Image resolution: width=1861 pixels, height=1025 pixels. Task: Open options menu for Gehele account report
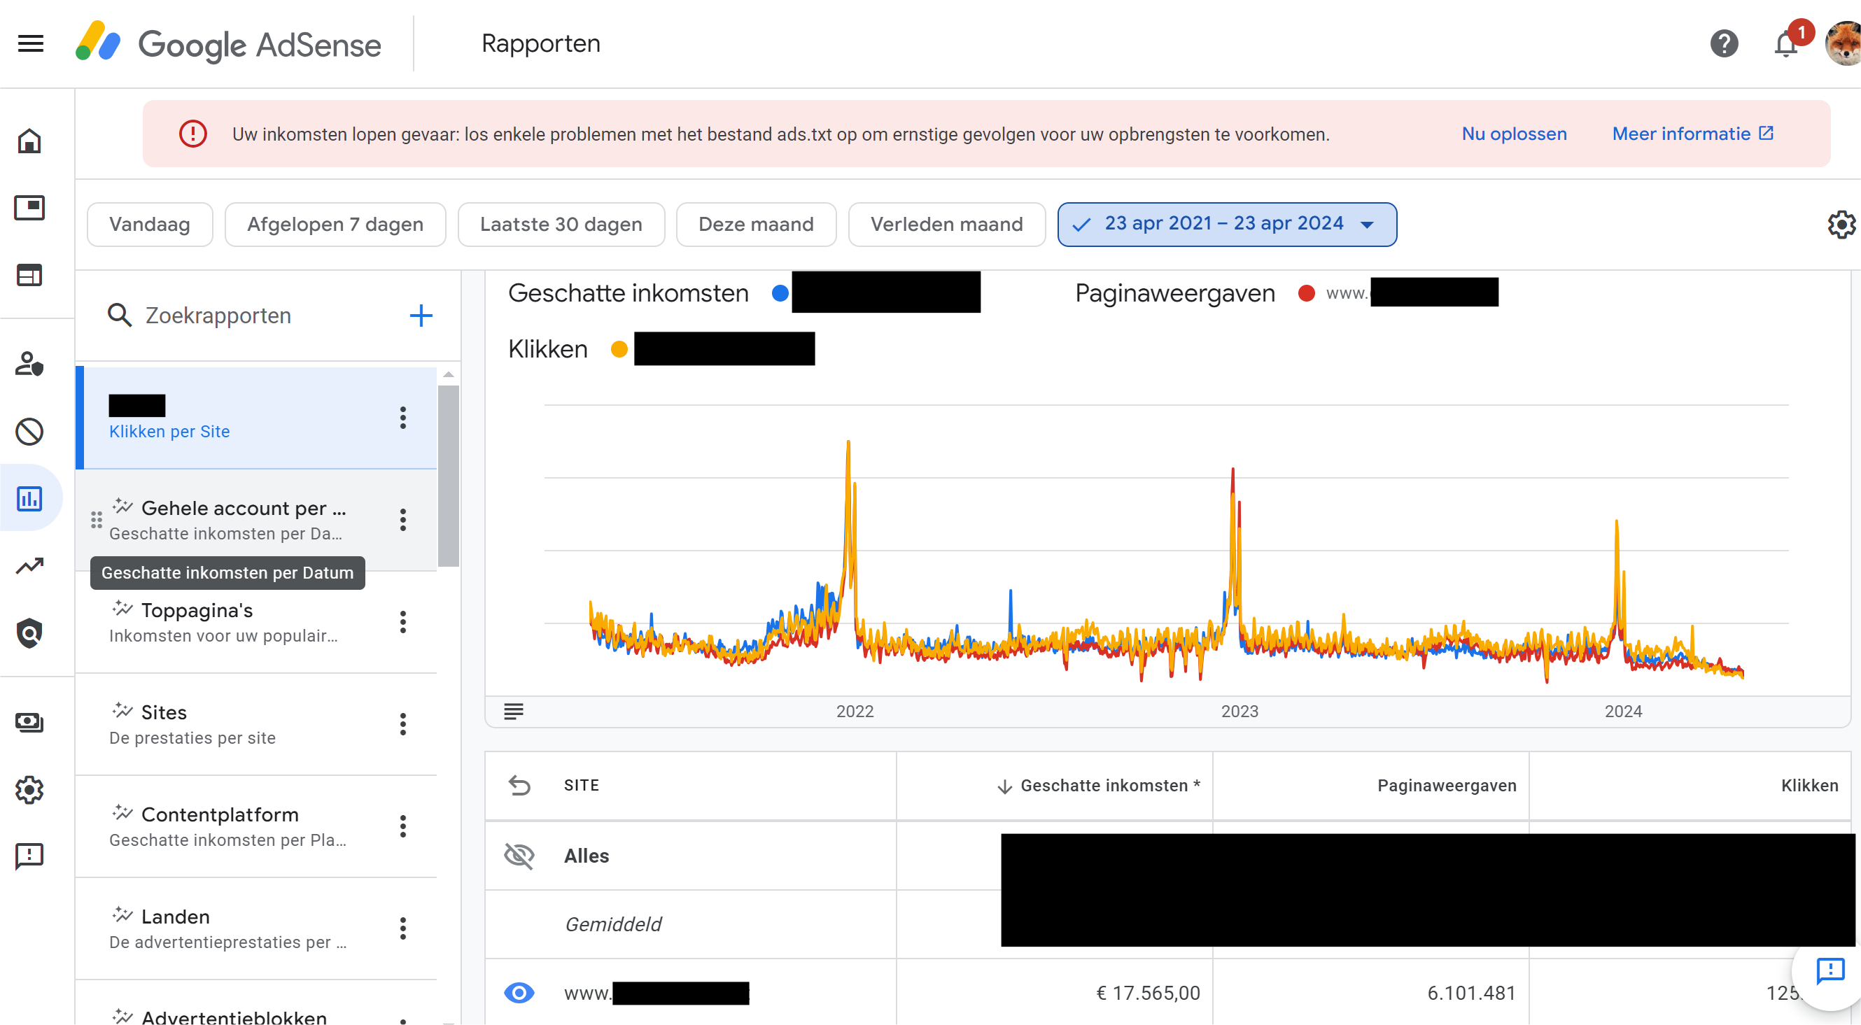point(403,520)
